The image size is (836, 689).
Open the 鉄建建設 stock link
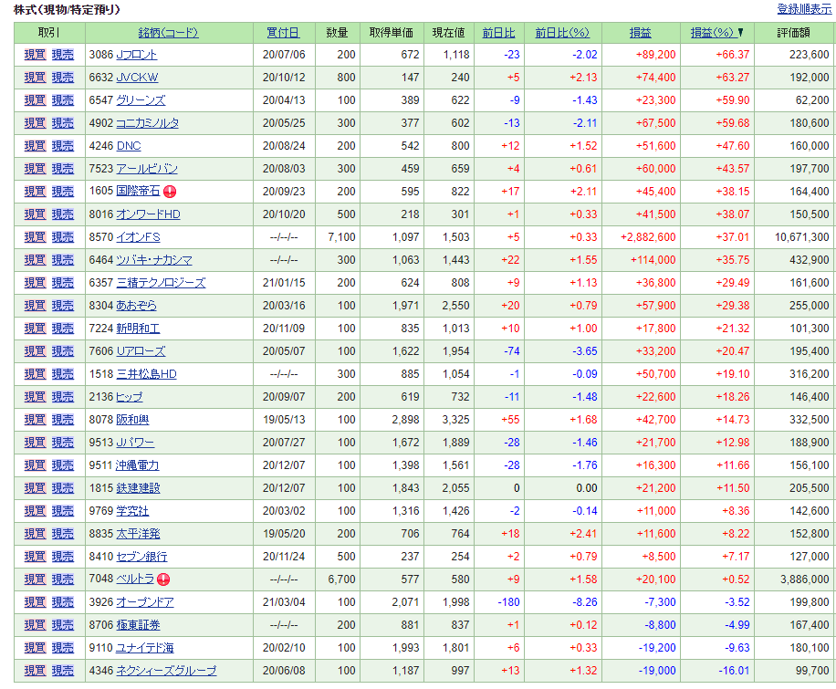pyautogui.click(x=138, y=488)
